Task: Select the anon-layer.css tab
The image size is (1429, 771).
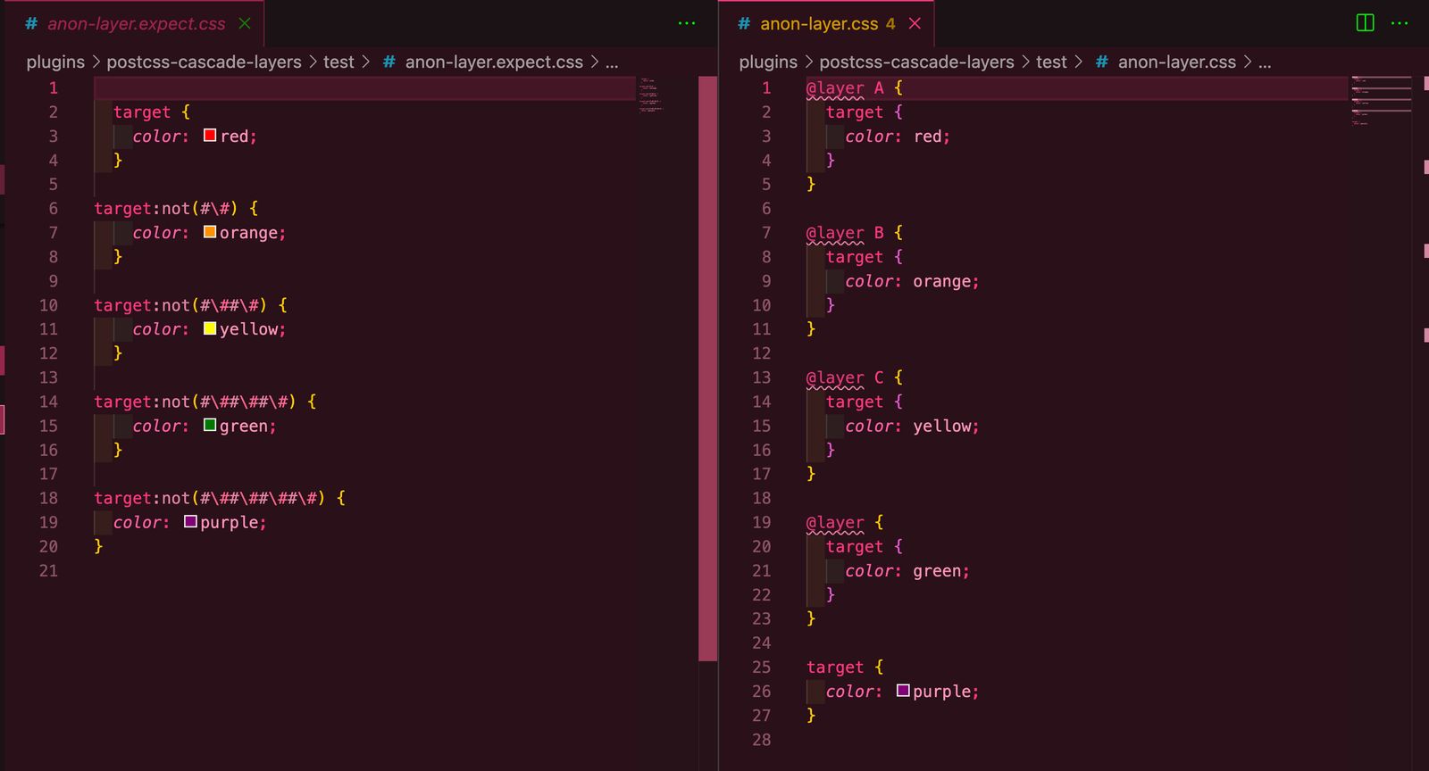Action: coord(818,24)
